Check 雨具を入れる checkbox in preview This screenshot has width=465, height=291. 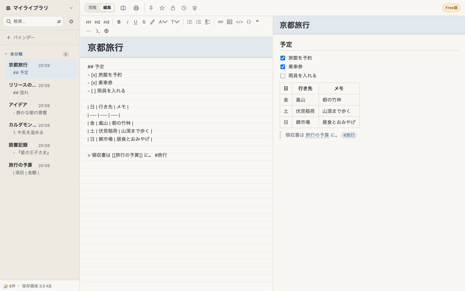(x=283, y=76)
